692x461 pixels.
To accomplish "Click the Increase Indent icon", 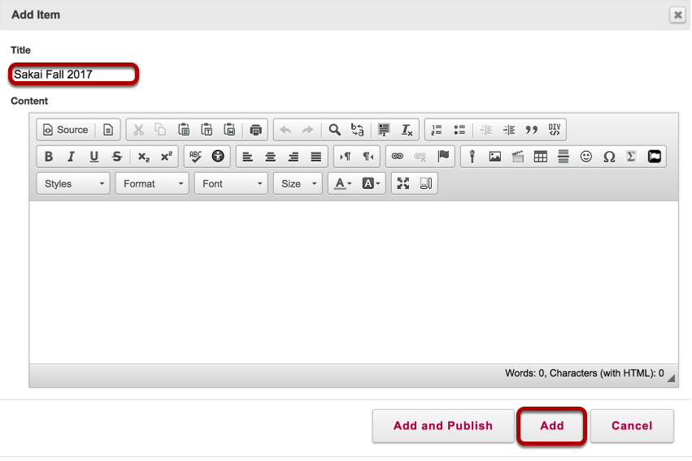I will click(x=509, y=130).
